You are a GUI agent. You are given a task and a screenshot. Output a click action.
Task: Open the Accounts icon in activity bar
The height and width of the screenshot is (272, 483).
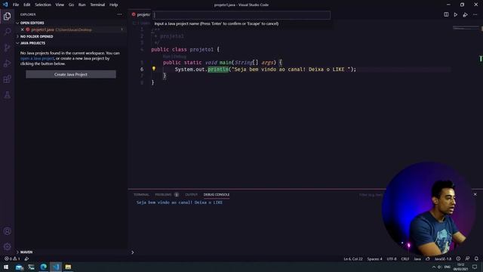click(7, 231)
